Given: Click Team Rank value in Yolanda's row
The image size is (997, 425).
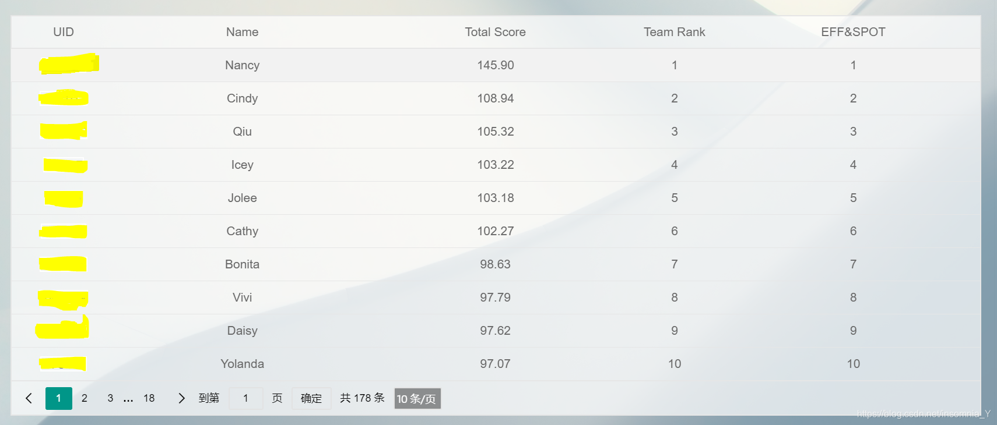Looking at the screenshot, I should click(x=675, y=364).
